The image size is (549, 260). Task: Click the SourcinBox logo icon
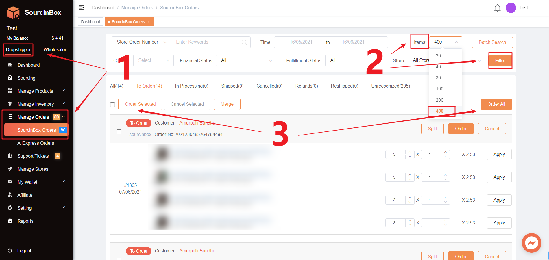[13, 12]
